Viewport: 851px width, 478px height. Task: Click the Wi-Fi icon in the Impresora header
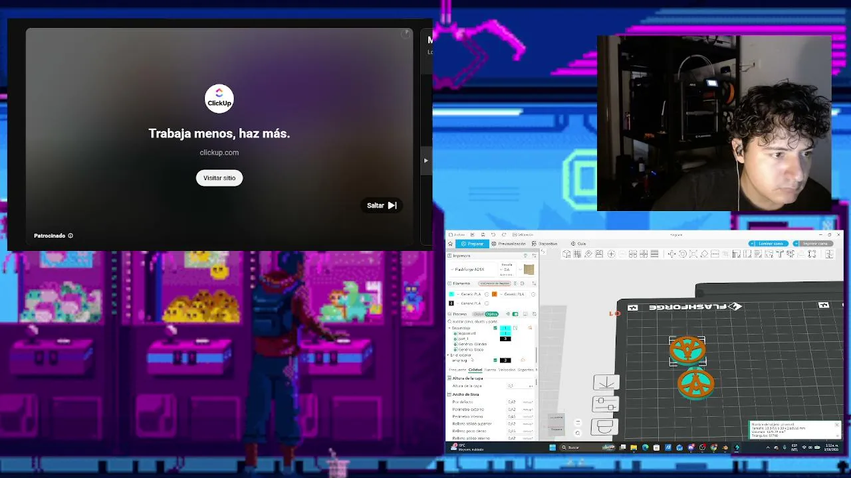click(x=525, y=256)
